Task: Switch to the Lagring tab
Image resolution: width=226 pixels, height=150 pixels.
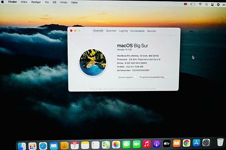Action: coord(123,31)
